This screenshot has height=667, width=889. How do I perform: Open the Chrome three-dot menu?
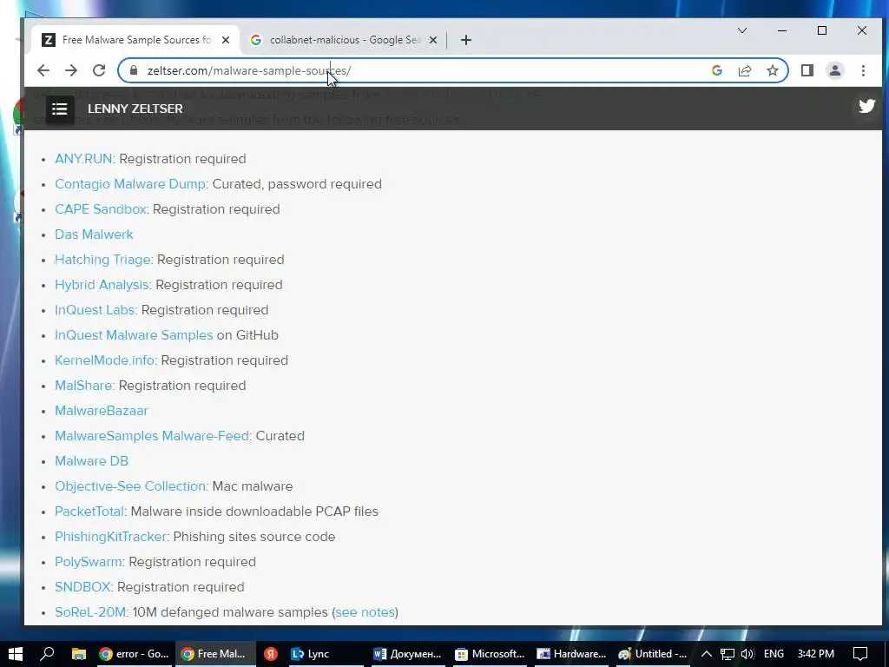(863, 70)
